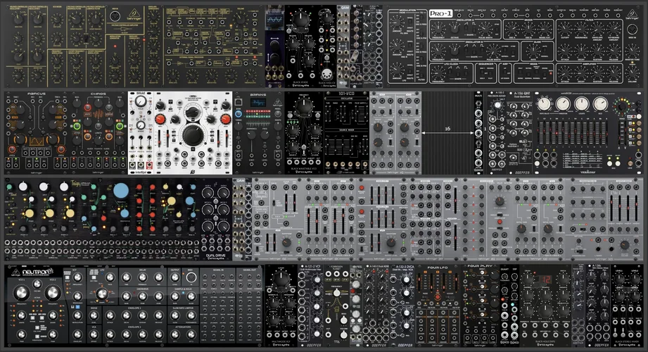The width and height of the screenshot is (648, 352).
Task: Click the MIDI socket on the Neutron panel
Action: pyautogui.click(x=191, y=277)
